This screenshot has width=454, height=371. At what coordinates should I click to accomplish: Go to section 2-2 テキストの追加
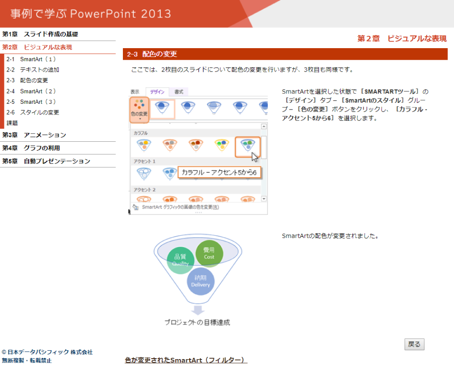33,70
